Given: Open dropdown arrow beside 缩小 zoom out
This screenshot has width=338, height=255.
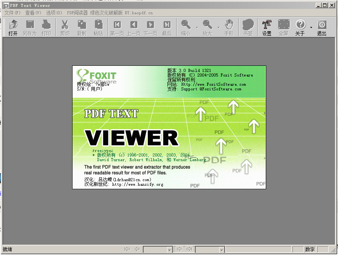Looking at the screenshot, I should 197,27.
